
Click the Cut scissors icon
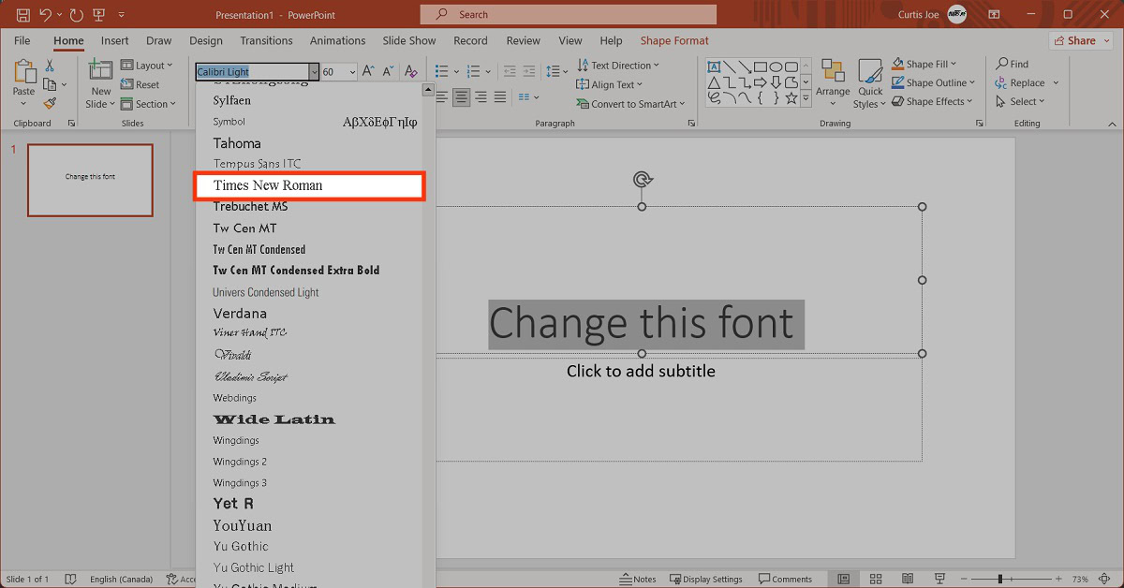point(50,66)
